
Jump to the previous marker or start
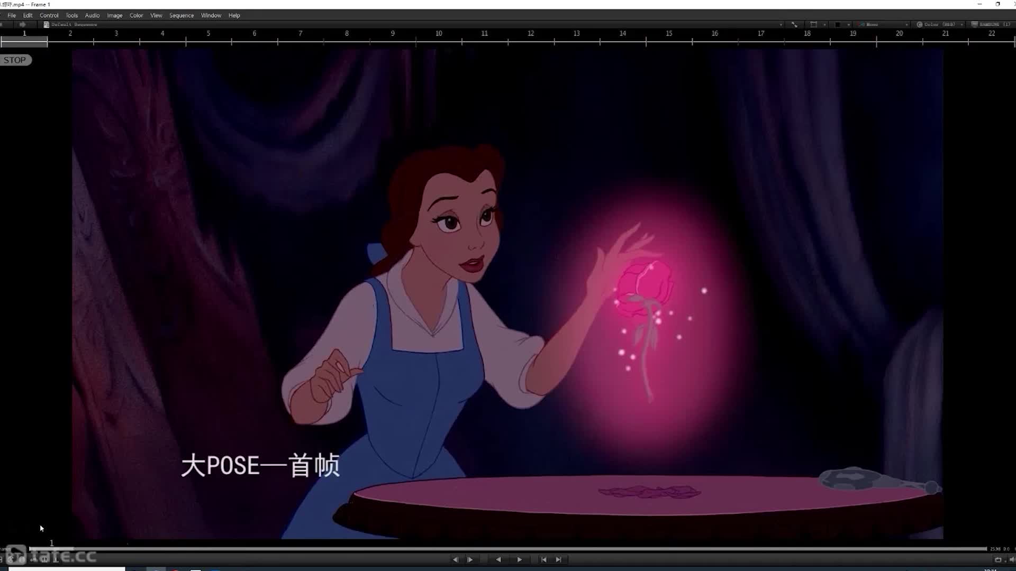coord(543,559)
